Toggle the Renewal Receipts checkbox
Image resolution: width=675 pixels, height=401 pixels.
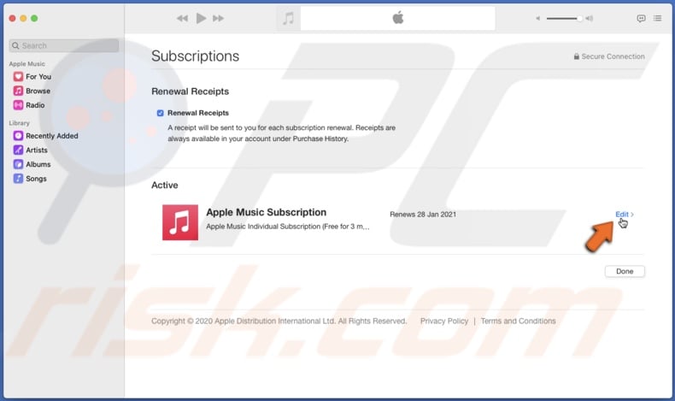160,113
